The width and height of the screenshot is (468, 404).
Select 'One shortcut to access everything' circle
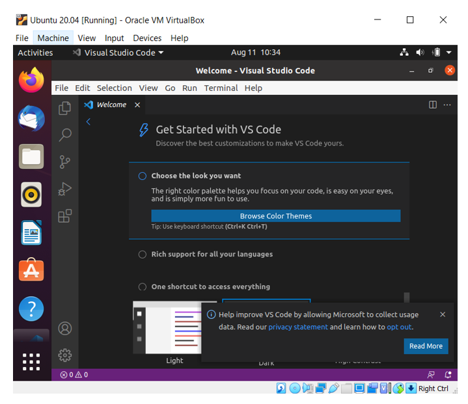(143, 287)
